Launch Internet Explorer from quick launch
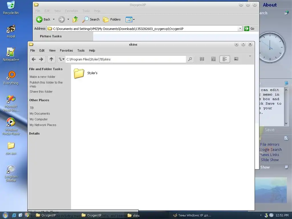The height and width of the screenshot is (219, 292). [14, 215]
